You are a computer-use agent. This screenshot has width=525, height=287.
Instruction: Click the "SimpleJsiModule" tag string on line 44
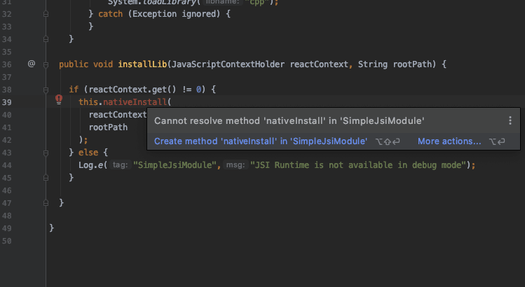pos(175,165)
